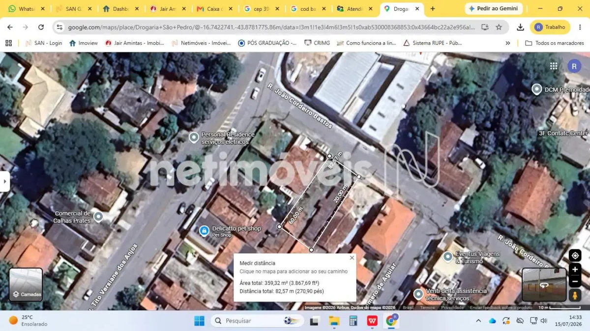590x331 pixels.
Task: Click the My Location target icon
Action: [x=575, y=255]
